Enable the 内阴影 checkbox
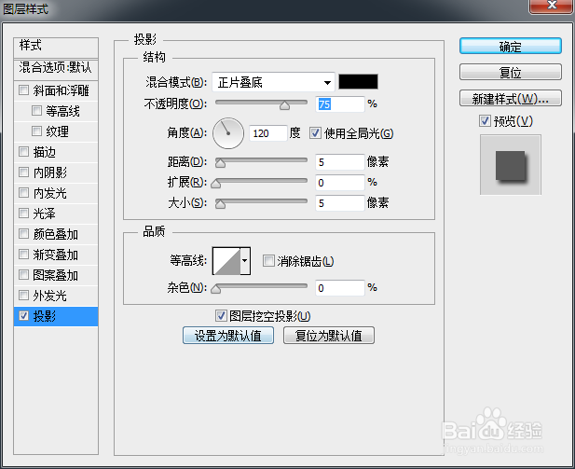 pos(24,172)
